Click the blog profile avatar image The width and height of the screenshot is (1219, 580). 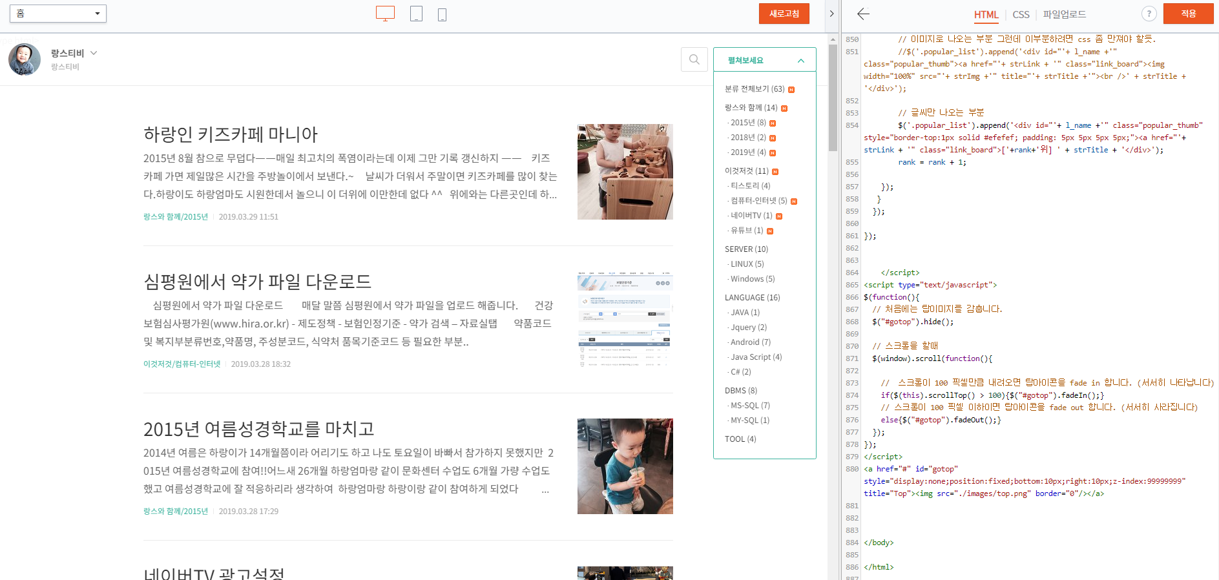(x=25, y=59)
